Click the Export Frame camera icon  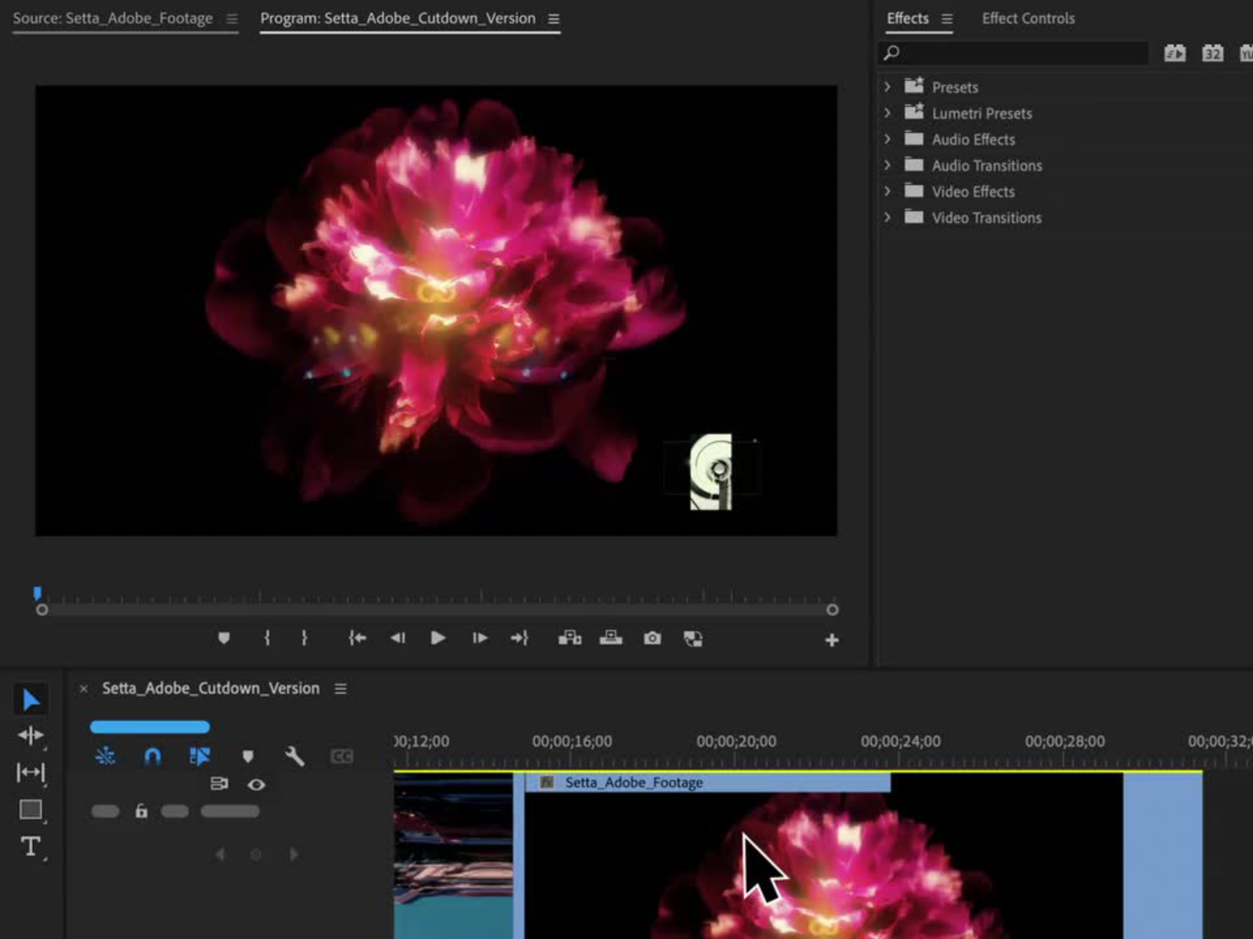tap(652, 638)
